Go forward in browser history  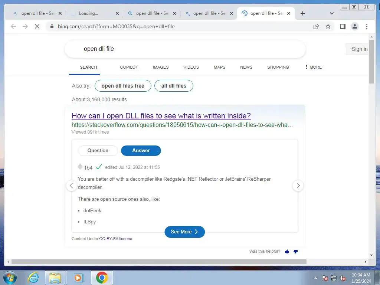click(x=25, y=26)
